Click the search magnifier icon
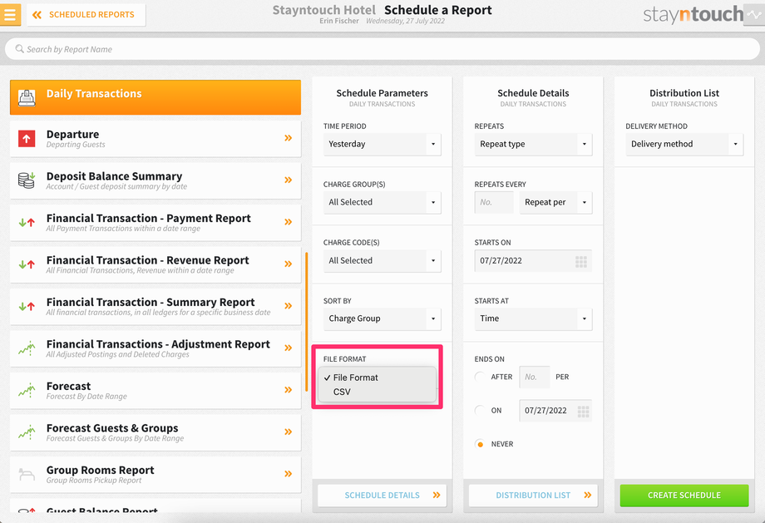 click(x=19, y=49)
